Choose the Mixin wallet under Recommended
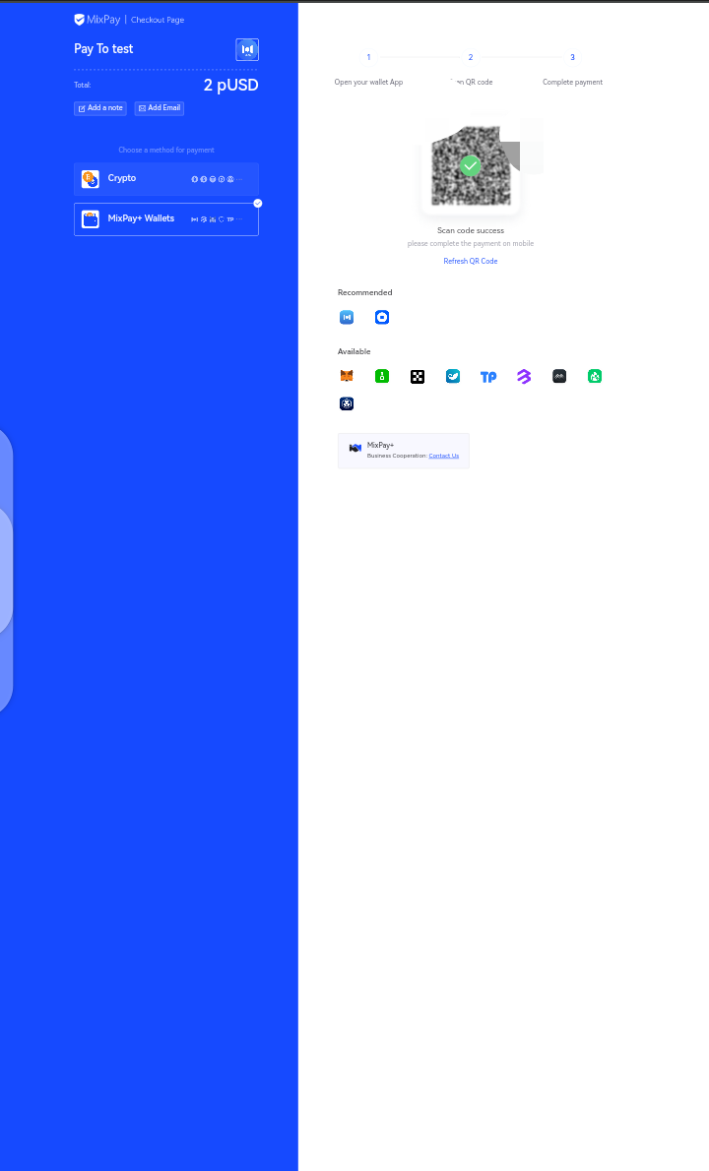This screenshot has width=709, height=1171. coord(347,318)
